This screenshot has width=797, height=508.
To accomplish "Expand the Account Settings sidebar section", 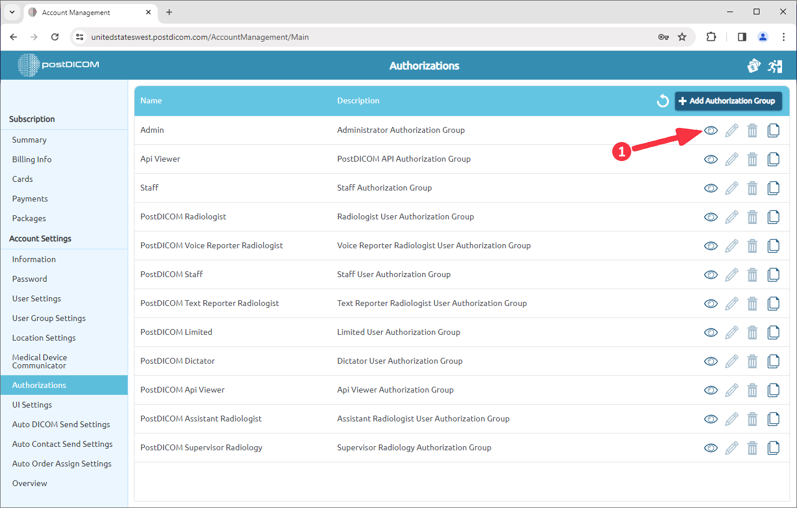I will (40, 238).
